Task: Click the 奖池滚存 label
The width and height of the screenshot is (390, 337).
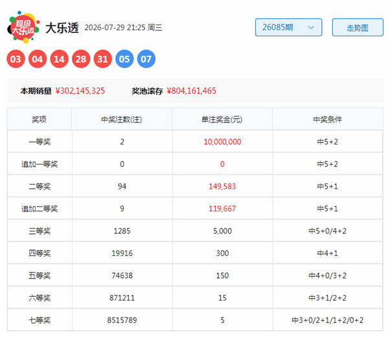Action: 147,91
